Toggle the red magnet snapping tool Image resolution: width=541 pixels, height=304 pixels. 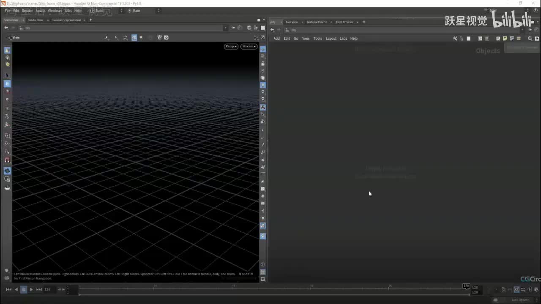tap(7, 160)
